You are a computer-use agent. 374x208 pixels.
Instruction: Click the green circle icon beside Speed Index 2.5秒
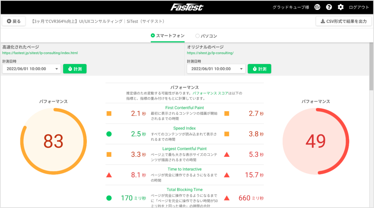pyautogui.click(x=109, y=134)
